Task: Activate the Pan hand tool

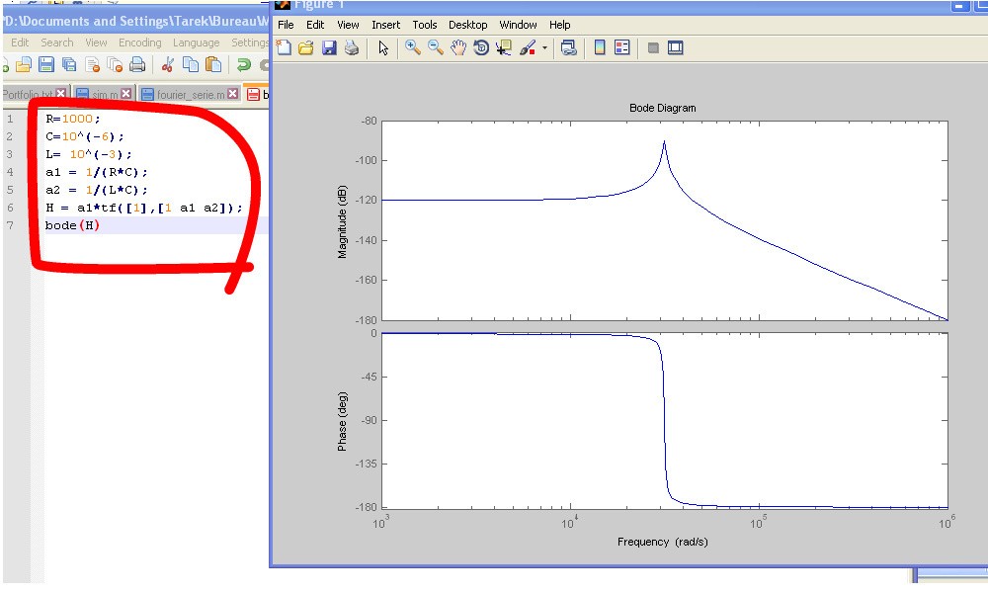Action: tap(458, 47)
